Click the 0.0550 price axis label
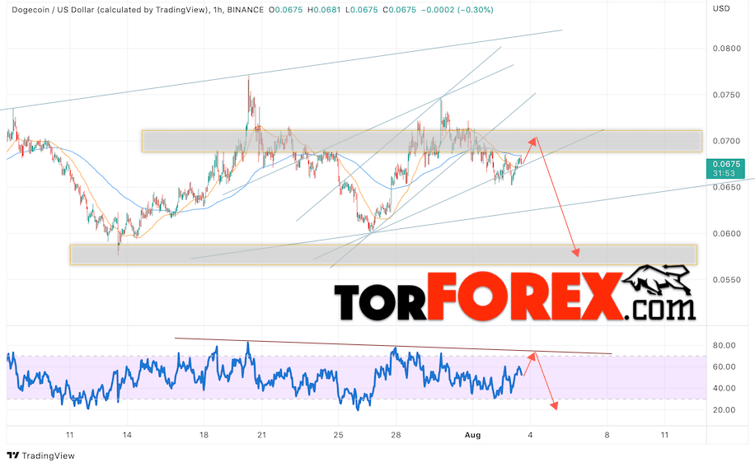Screen dimensions: 755x467 point(727,279)
